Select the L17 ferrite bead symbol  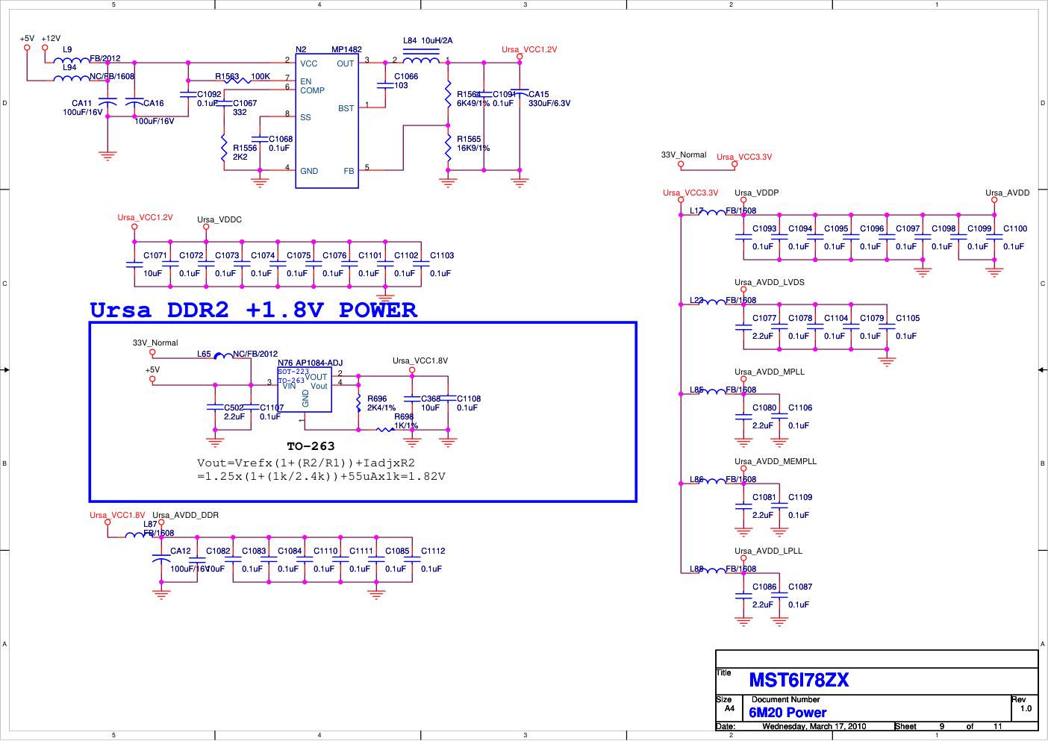pyautogui.click(x=712, y=213)
